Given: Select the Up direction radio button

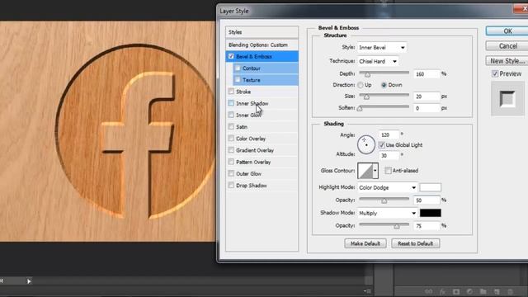Looking at the screenshot, I should [x=361, y=85].
